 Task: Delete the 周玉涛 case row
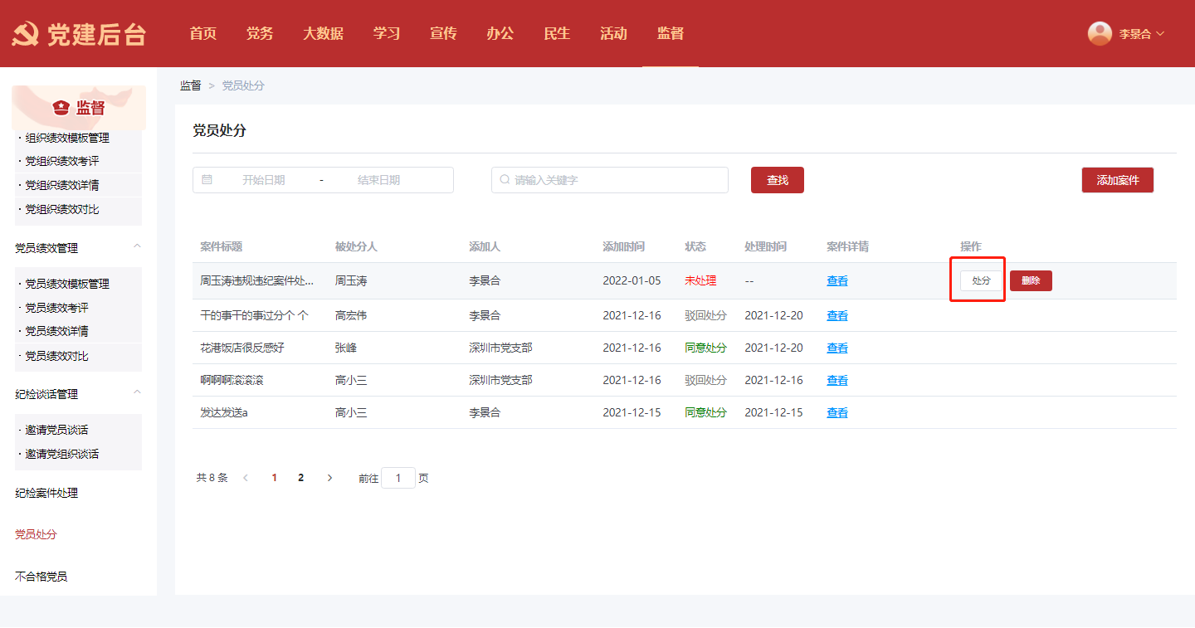tap(1031, 280)
